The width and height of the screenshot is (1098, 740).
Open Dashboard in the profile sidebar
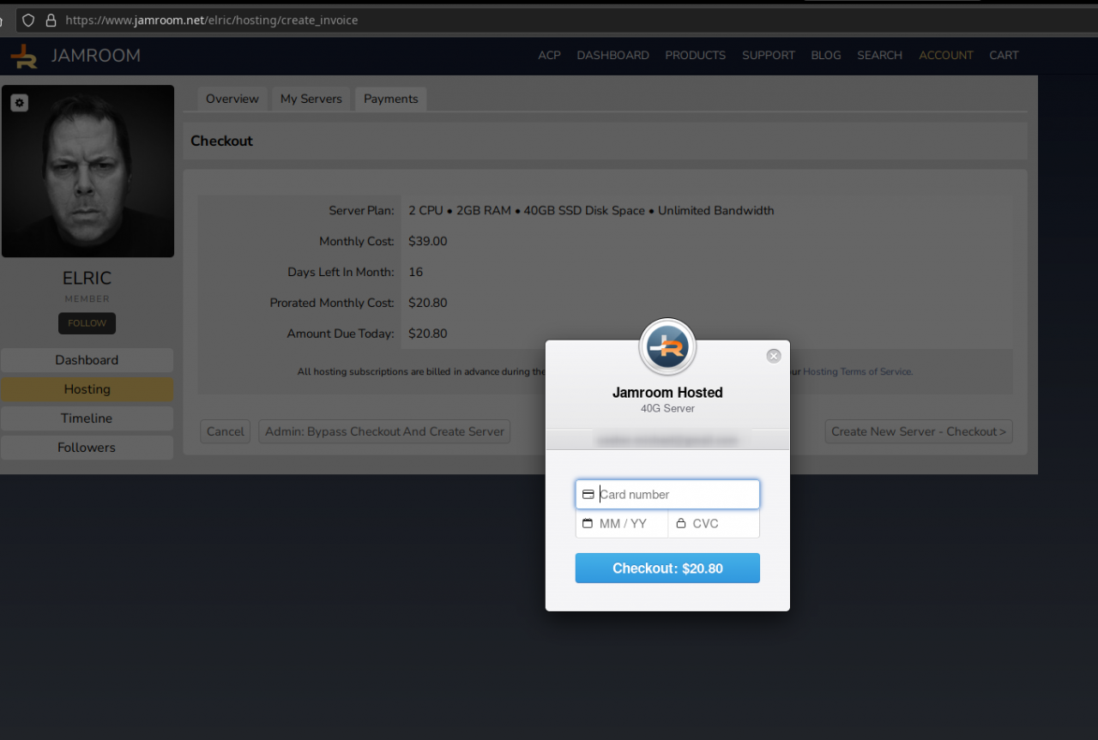point(87,360)
